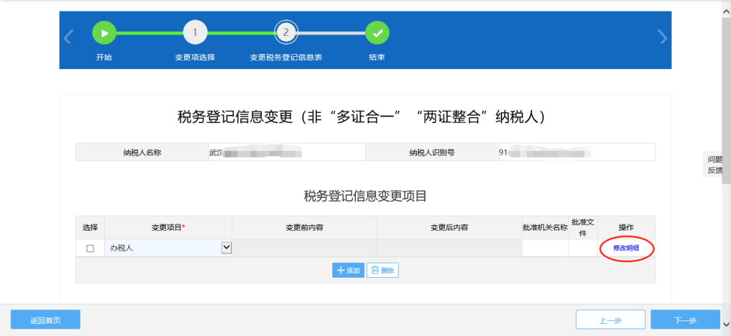Click the 操作 column header
The width and height of the screenshot is (731, 336).
(626, 228)
